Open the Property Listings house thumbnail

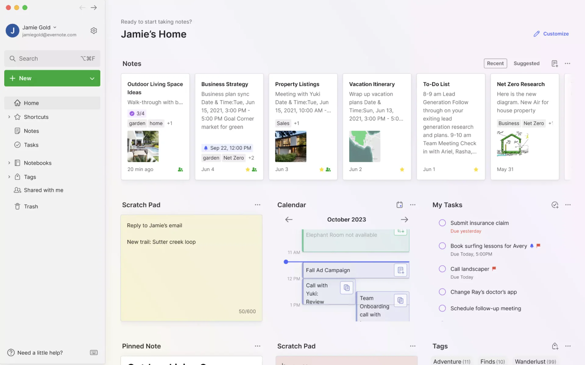291,146
